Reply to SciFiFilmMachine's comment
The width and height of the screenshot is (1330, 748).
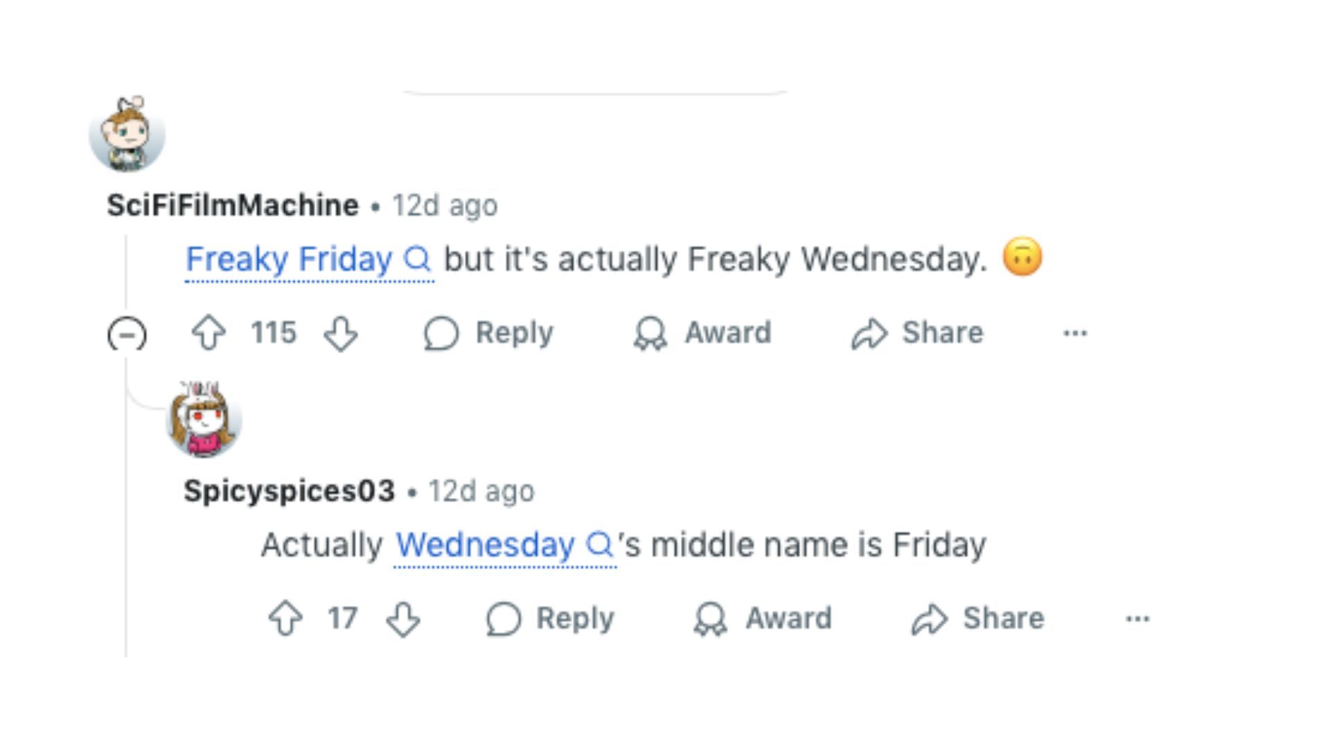[489, 333]
